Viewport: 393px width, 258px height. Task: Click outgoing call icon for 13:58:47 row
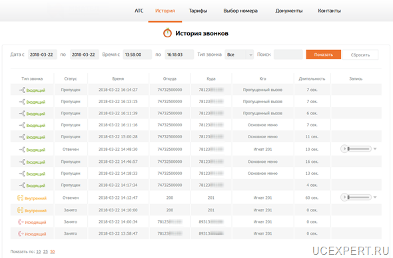point(21,233)
